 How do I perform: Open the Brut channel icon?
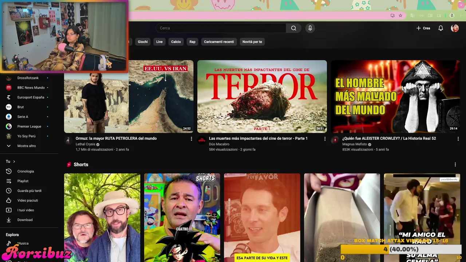[9, 107]
